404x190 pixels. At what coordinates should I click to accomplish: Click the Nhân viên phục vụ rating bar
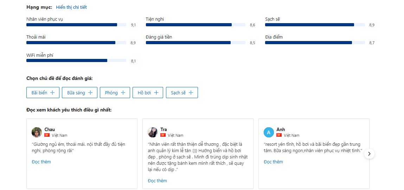(x=76, y=25)
